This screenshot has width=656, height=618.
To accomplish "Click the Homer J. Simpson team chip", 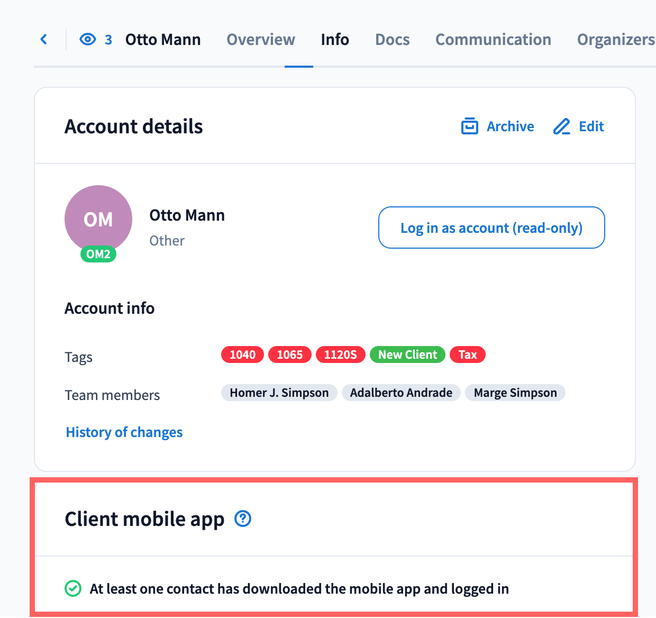I will (x=279, y=393).
